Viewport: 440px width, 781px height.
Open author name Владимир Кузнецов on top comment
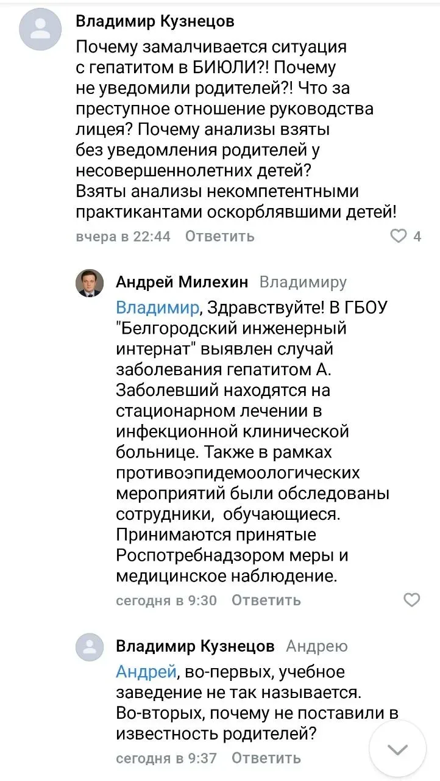(x=155, y=21)
